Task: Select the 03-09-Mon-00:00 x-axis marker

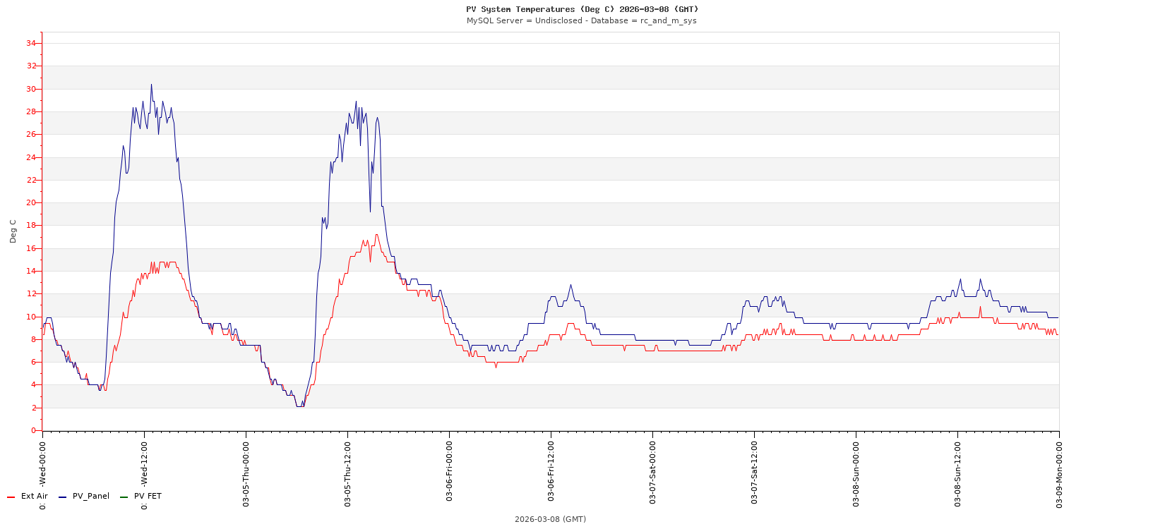Action: click(1059, 474)
